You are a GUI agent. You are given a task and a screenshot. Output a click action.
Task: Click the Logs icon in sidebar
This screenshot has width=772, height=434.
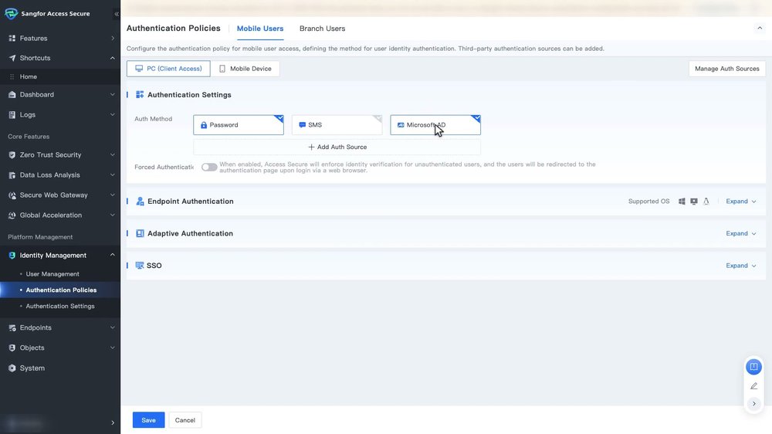tap(12, 115)
